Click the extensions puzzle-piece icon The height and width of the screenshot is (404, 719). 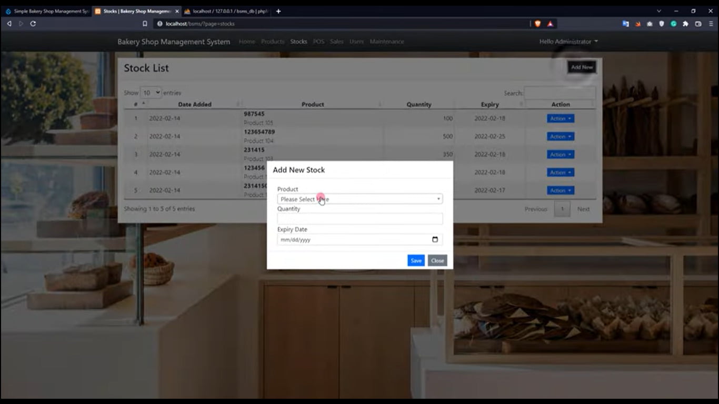click(685, 24)
